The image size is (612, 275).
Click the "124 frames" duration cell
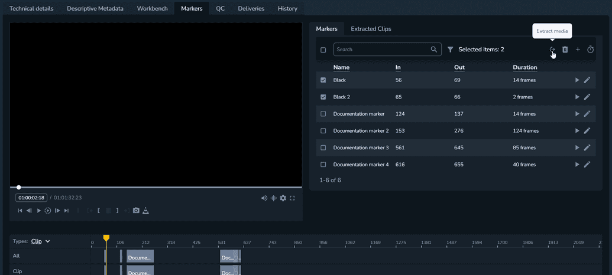tap(526, 131)
